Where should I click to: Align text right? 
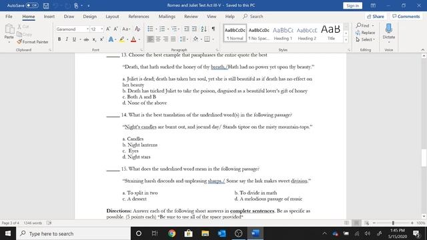[x=165, y=39]
